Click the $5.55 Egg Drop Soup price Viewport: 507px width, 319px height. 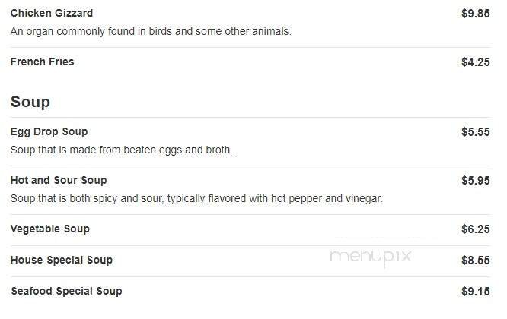(475, 132)
